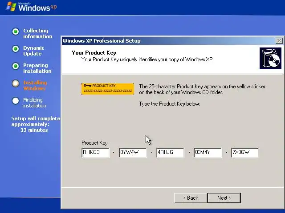Click the '33 minutes' time estimate
The image size is (285, 213).
(34, 130)
